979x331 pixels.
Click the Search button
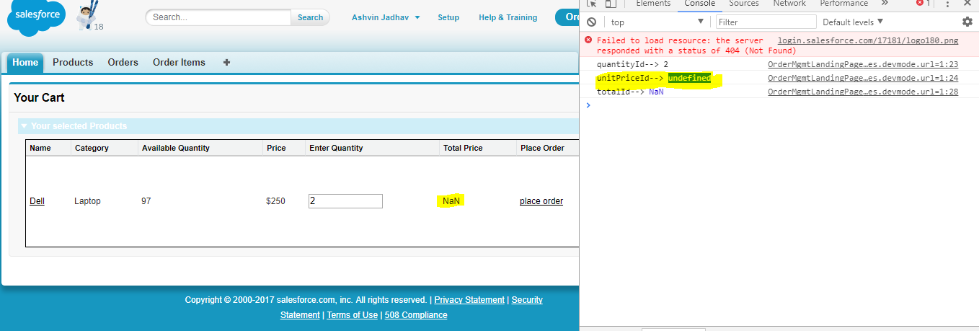(x=310, y=17)
